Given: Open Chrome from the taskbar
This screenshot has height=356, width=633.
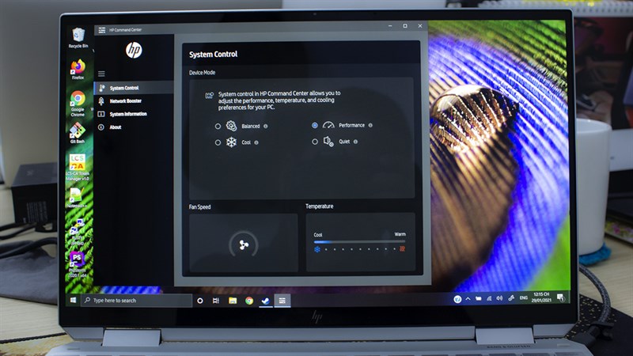Looking at the screenshot, I should 249,301.
